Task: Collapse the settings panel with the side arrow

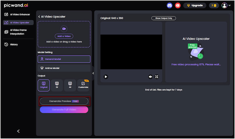Action: (93, 73)
